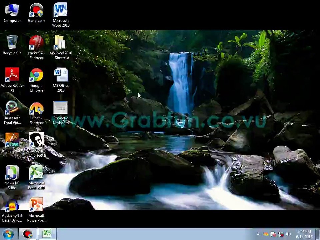The width and height of the screenshot is (320, 240).
Task: Select the Microsoft Word 2010 shortcut
Action: pyautogui.click(x=61, y=15)
